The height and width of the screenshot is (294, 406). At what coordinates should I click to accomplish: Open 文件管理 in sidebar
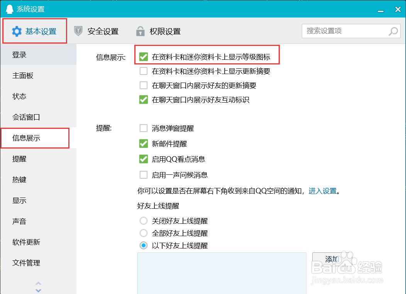click(38, 263)
